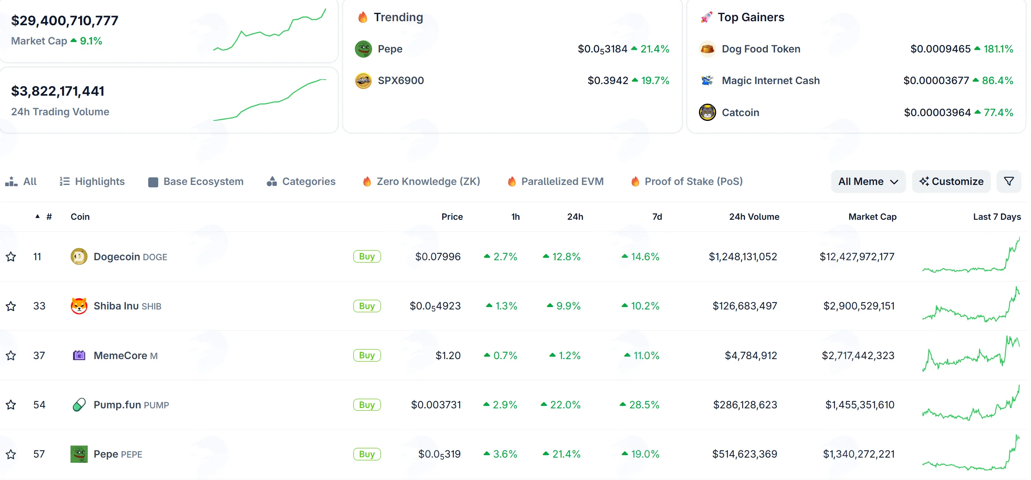1031x480 pixels.
Task: Click the Pump.fun pill logo
Action: click(x=79, y=405)
